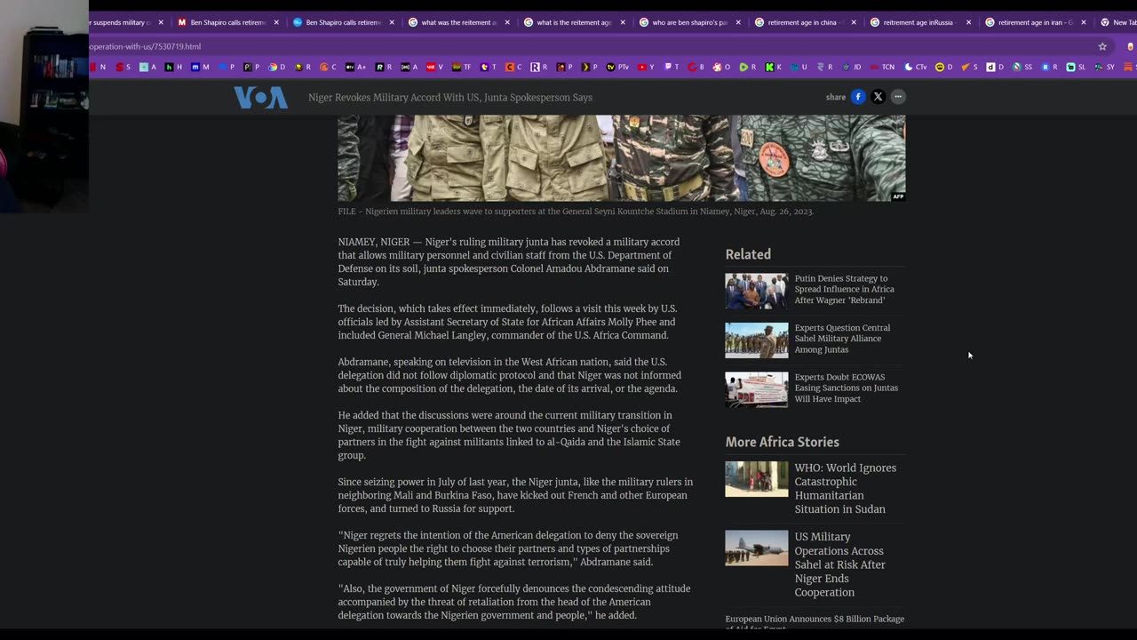
Task: Open the 'JD' bookmark
Action: tap(851, 67)
